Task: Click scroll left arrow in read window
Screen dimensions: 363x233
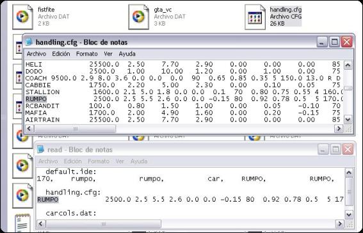Action: pos(41,224)
